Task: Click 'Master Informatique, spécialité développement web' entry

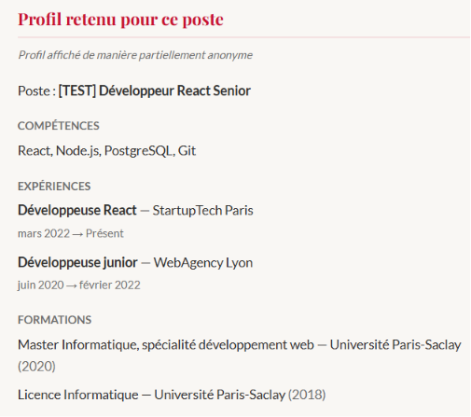Action: tap(166, 345)
